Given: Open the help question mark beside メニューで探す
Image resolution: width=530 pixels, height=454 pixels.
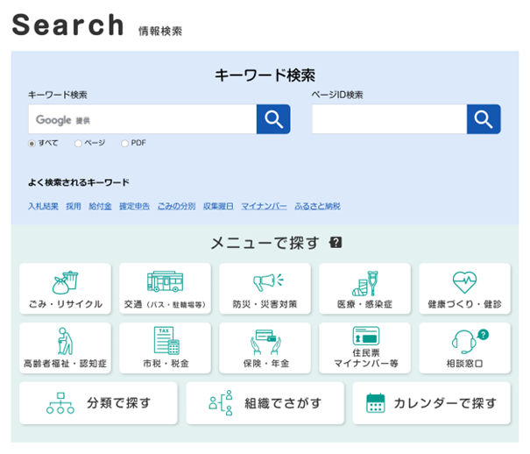Looking at the screenshot, I should (336, 243).
